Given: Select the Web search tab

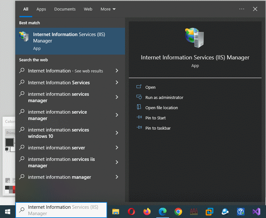Looking at the screenshot, I should [x=88, y=9].
